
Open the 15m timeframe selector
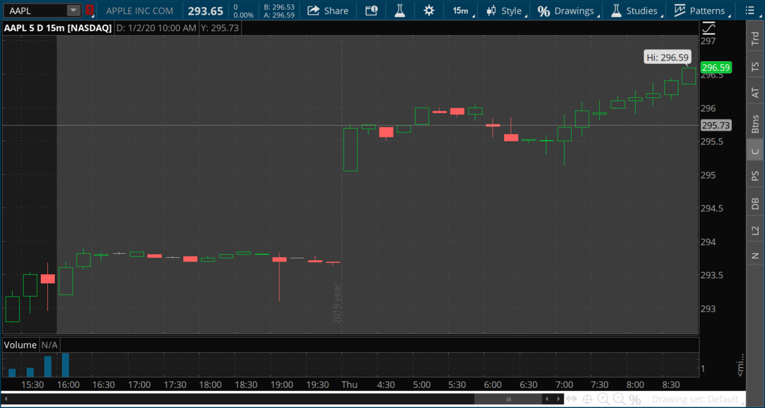460,11
